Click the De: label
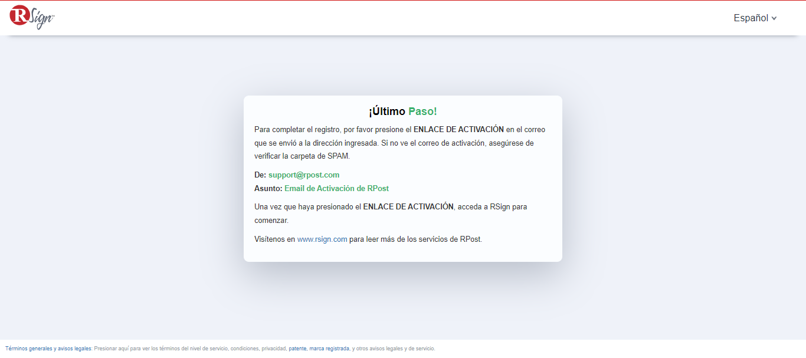This screenshot has width=806, height=358. pyautogui.click(x=260, y=175)
